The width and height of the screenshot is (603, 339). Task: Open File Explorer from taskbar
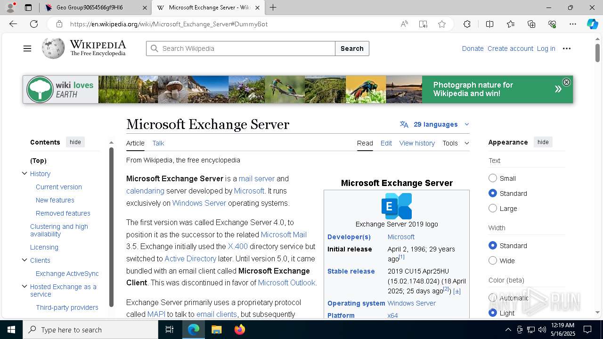tap(216, 330)
